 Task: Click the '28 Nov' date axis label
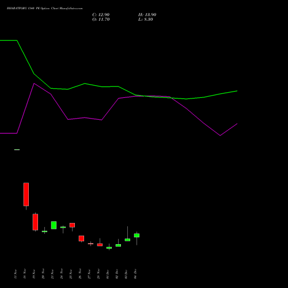tap(98, 274)
